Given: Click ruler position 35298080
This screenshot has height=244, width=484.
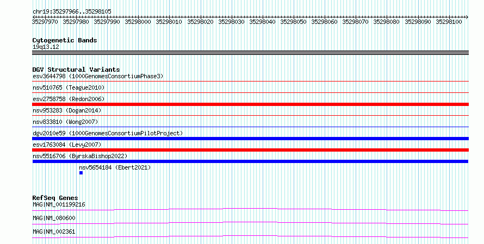Looking at the screenshot, I should point(387,22).
